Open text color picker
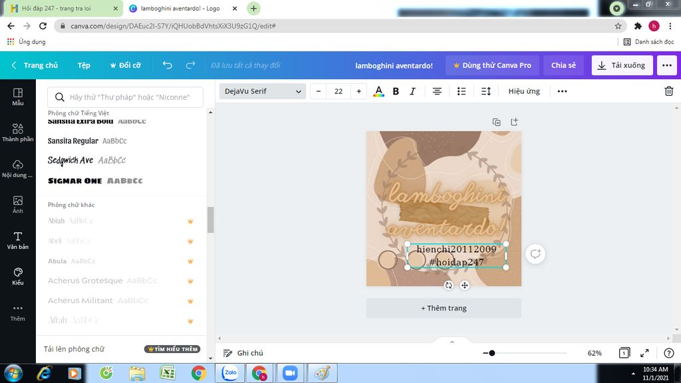The image size is (681, 383). [378, 91]
